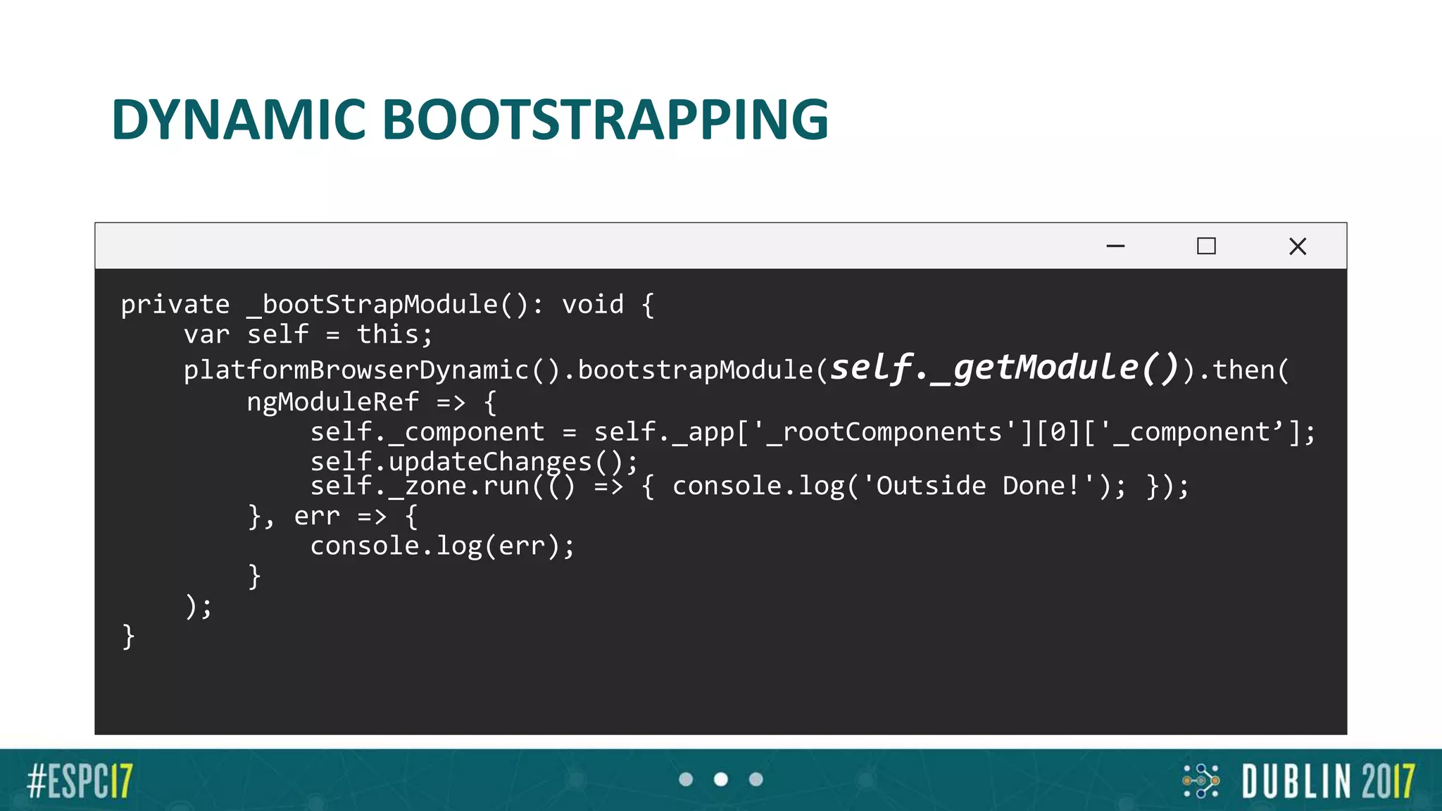Click the 'self._component = self._app' line
The height and width of the screenshot is (811, 1442).
point(813,432)
